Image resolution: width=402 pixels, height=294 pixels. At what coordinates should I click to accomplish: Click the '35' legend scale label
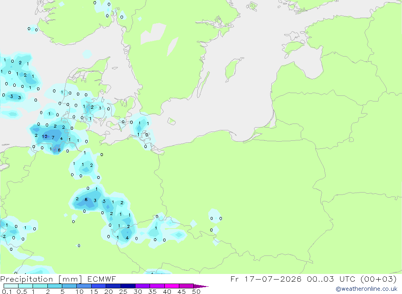point(152,292)
